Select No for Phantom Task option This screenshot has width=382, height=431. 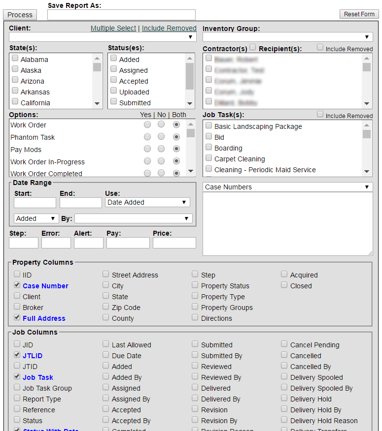pyautogui.click(x=161, y=137)
